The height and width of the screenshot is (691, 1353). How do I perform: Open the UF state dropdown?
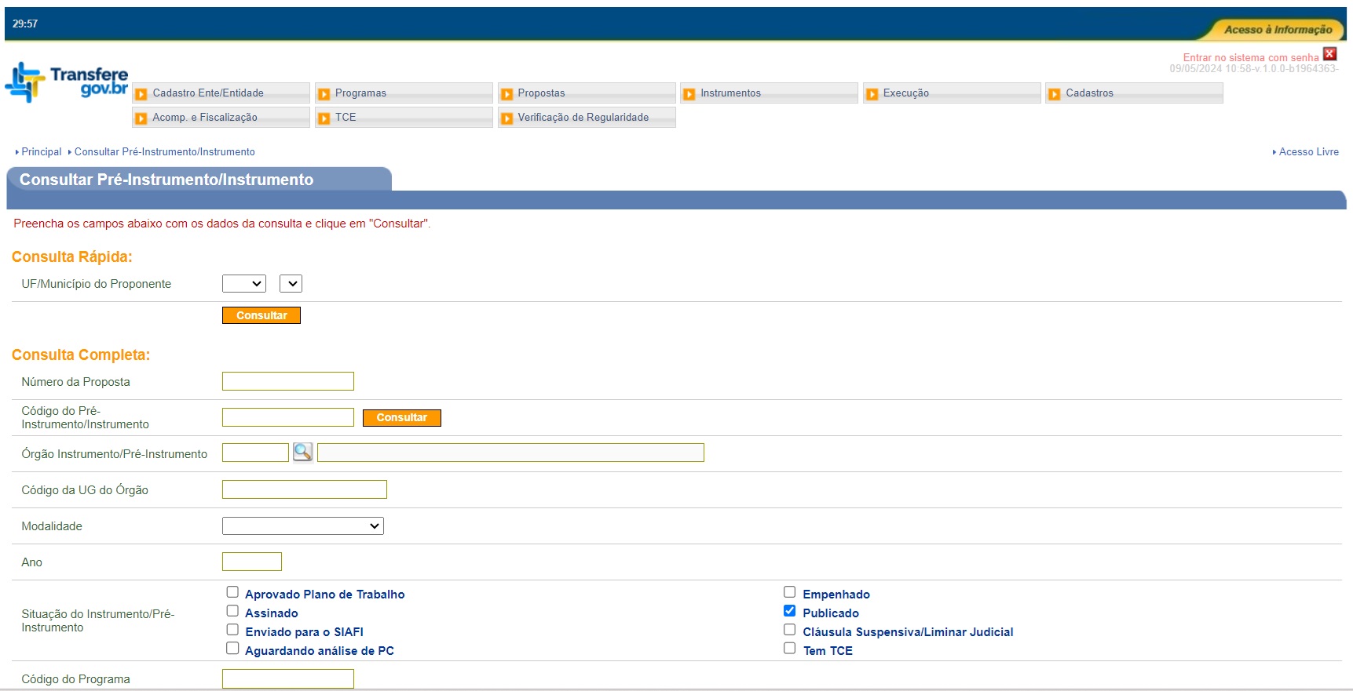244,284
